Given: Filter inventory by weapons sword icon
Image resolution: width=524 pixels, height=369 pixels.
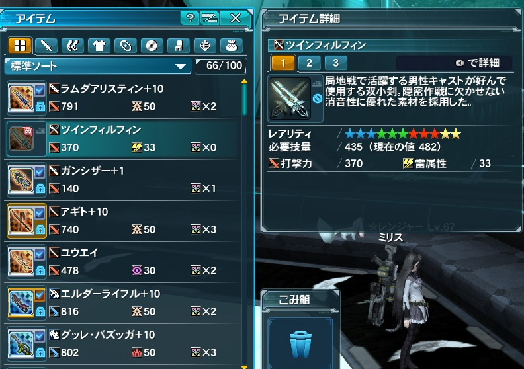Looking at the screenshot, I should (x=46, y=46).
